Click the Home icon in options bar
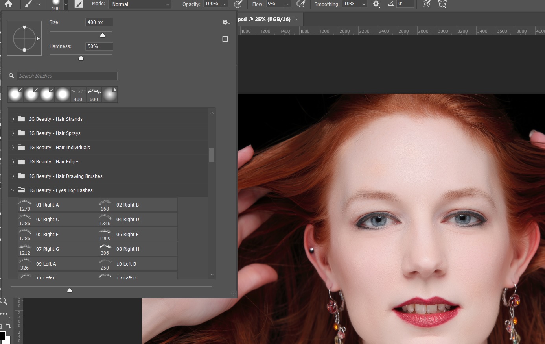This screenshot has height=344, width=545. coord(8,4)
